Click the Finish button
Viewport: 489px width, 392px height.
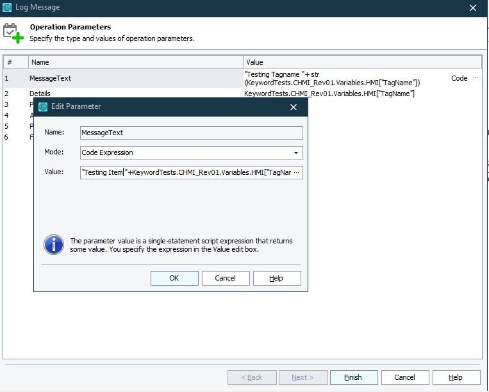pos(353,377)
